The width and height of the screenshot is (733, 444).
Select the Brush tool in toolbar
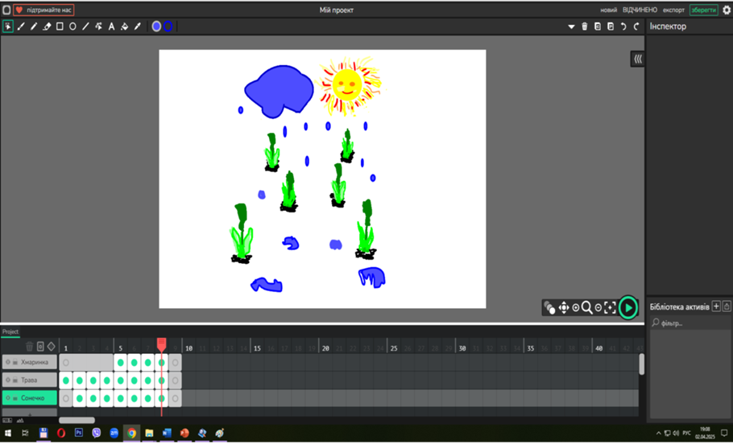[21, 27]
